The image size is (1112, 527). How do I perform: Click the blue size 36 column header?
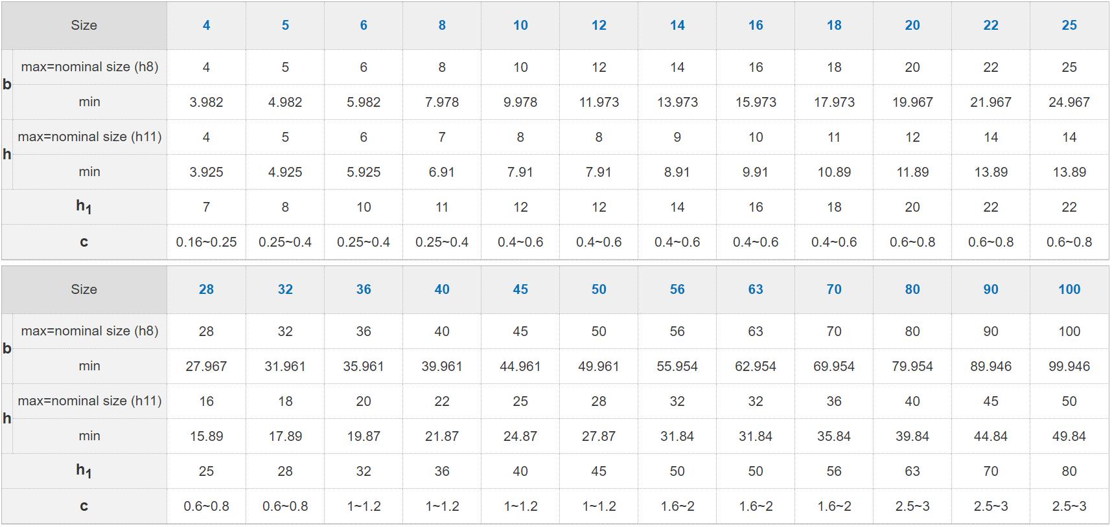[x=364, y=289]
